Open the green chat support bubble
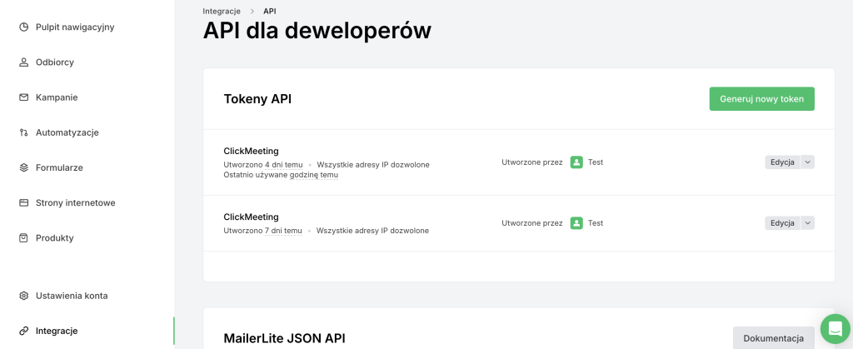 point(834,328)
